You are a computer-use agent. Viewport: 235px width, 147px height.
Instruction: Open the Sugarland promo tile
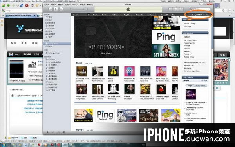tap(149, 115)
